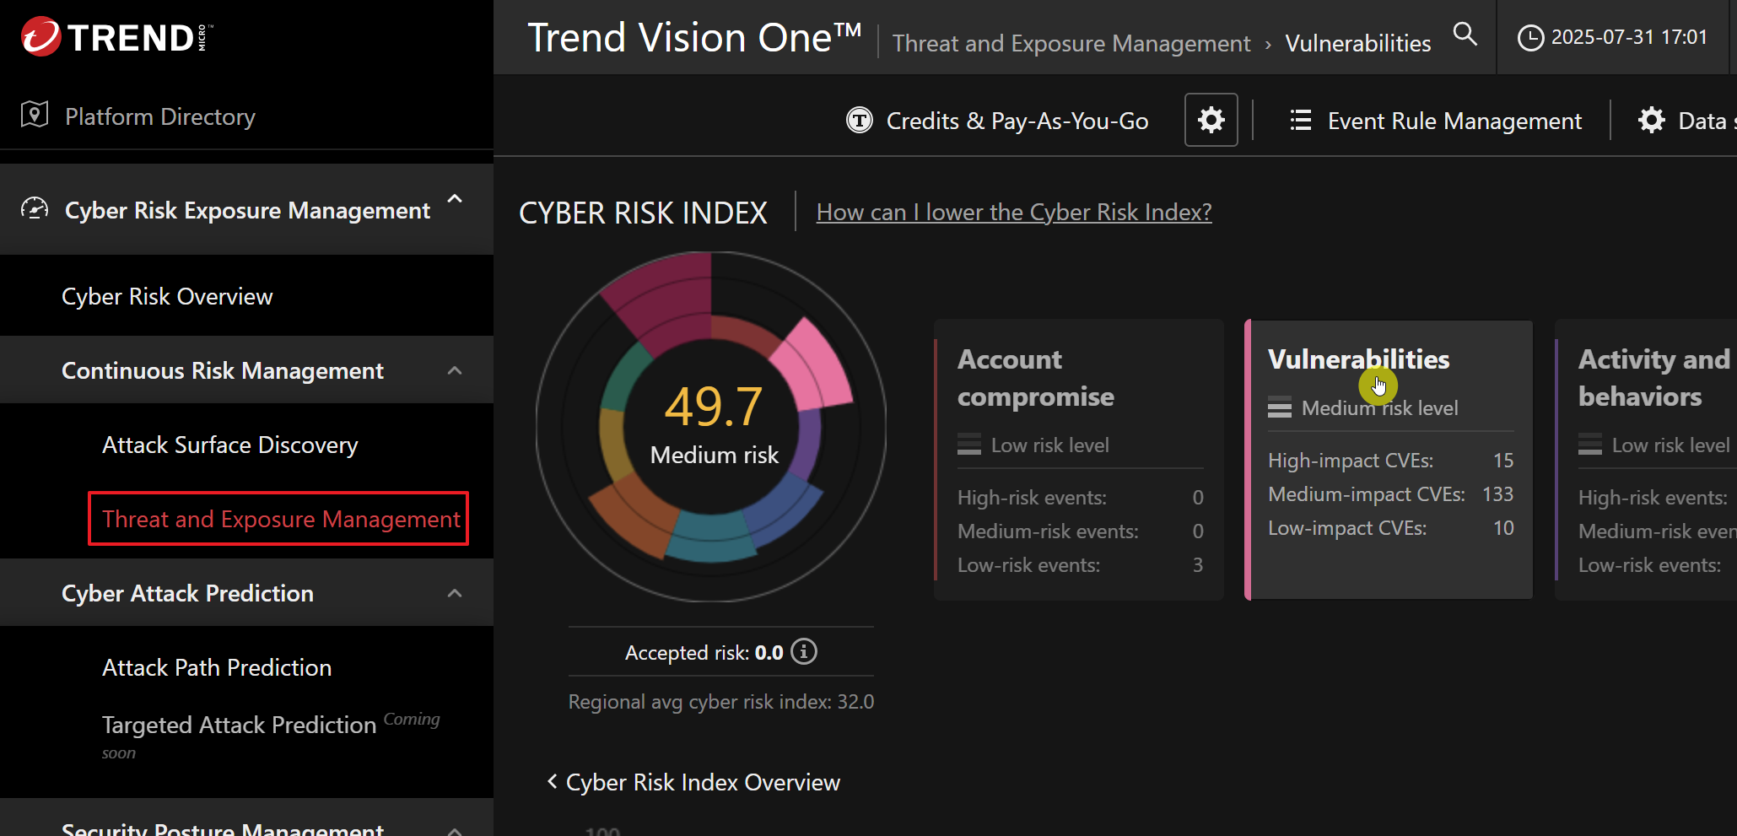Click the Trend Micro logo
Viewport: 1737px width, 836px height.
click(x=116, y=37)
